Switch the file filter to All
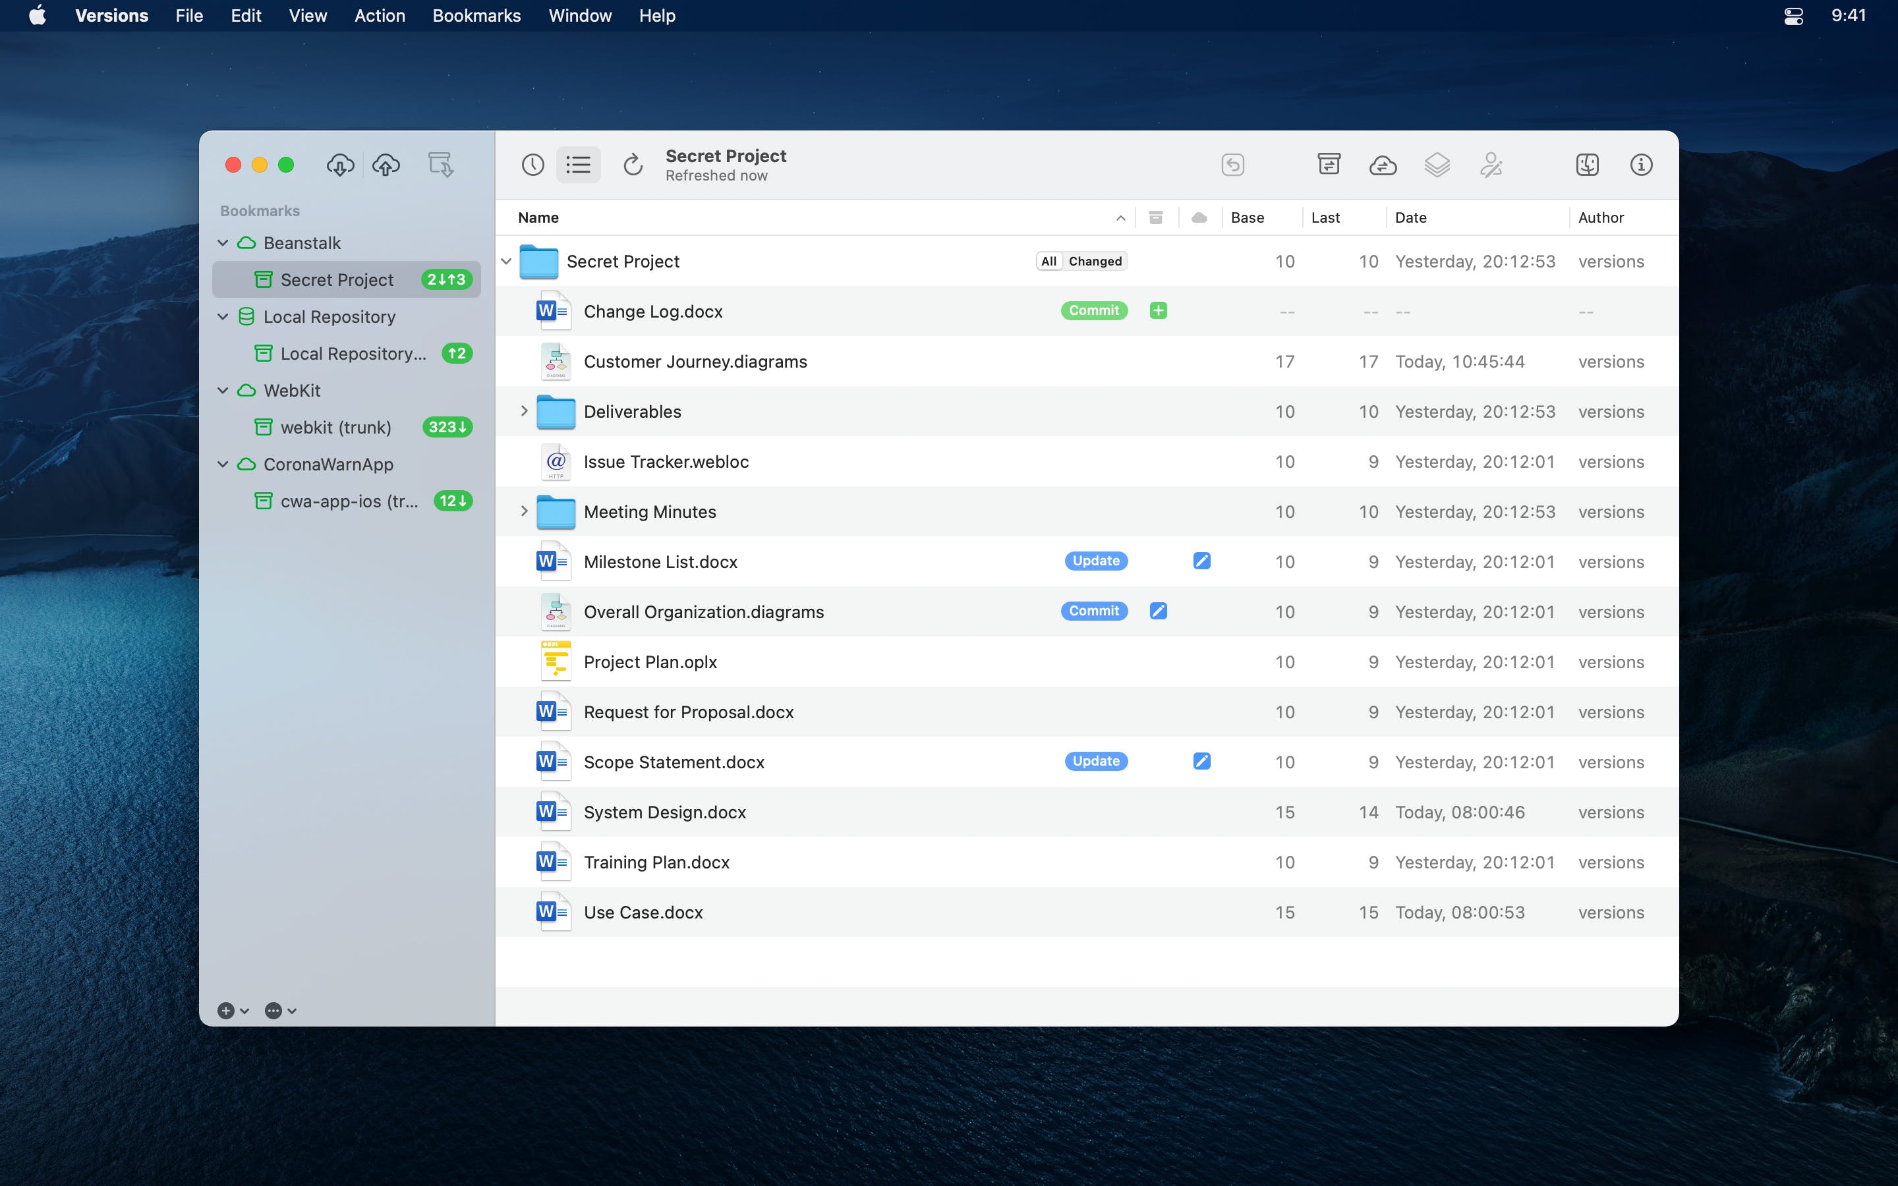The height and width of the screenshot is (1186, 1898). (x=1049, y=260)
